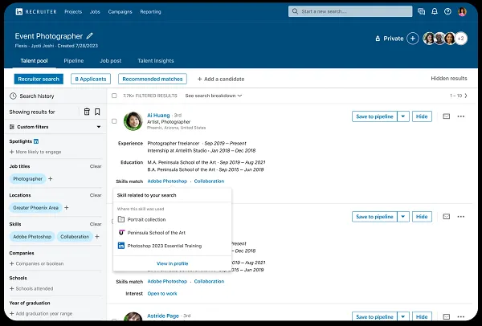The height and width of the screenshot is (326, 482).
Task: Hide the Ai Huang result
Action: point(422,116)
